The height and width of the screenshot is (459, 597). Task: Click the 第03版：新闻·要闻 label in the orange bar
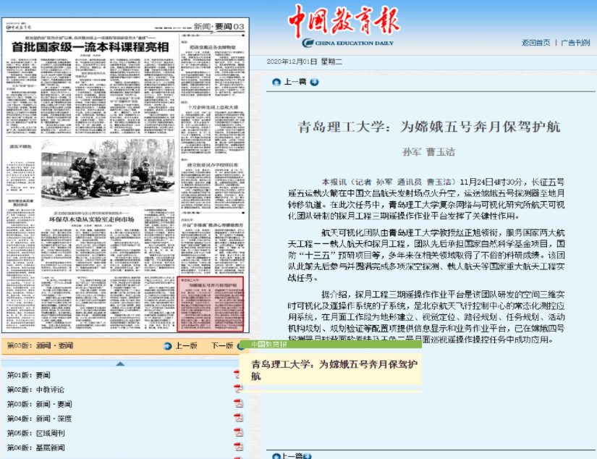[x=40, y=346]
